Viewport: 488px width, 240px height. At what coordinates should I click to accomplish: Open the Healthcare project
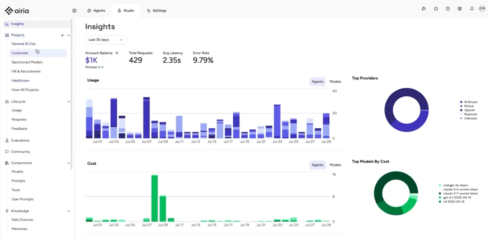tap(20, 81)
